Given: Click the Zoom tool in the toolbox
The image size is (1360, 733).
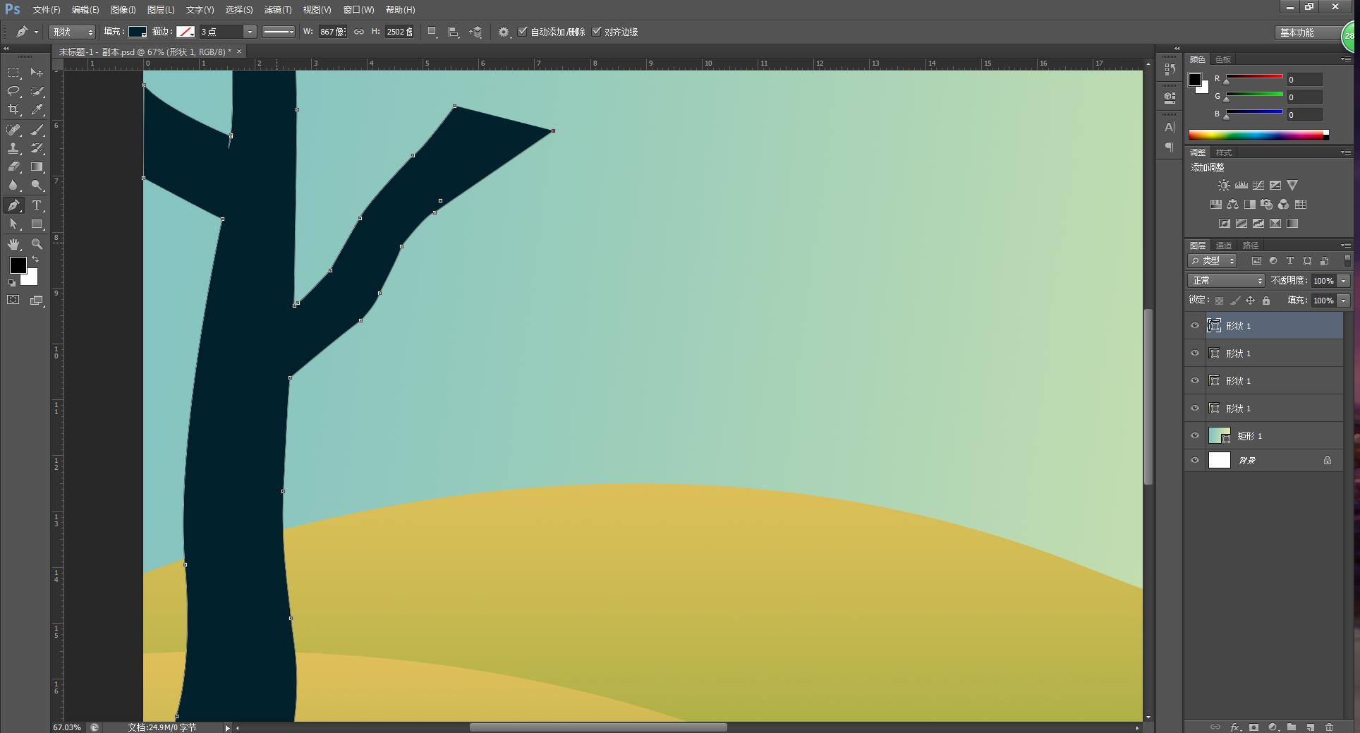Looking at the screenshot, I should 37,244.
